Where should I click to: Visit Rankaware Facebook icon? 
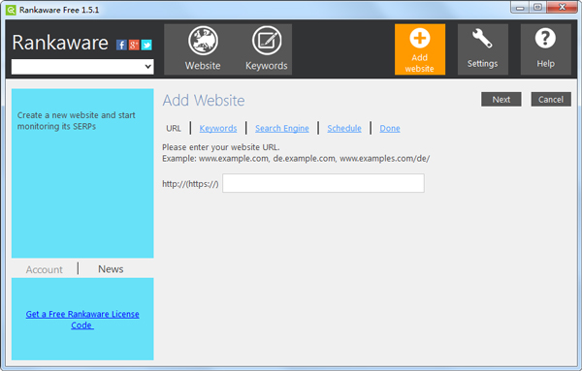pyautogui.click(x=121, y=45)
